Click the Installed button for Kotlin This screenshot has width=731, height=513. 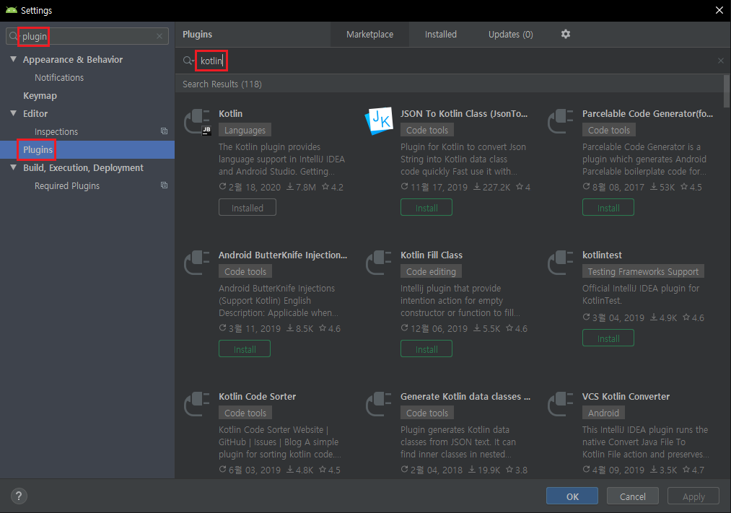pyautogui.click(x=248, y=207)
